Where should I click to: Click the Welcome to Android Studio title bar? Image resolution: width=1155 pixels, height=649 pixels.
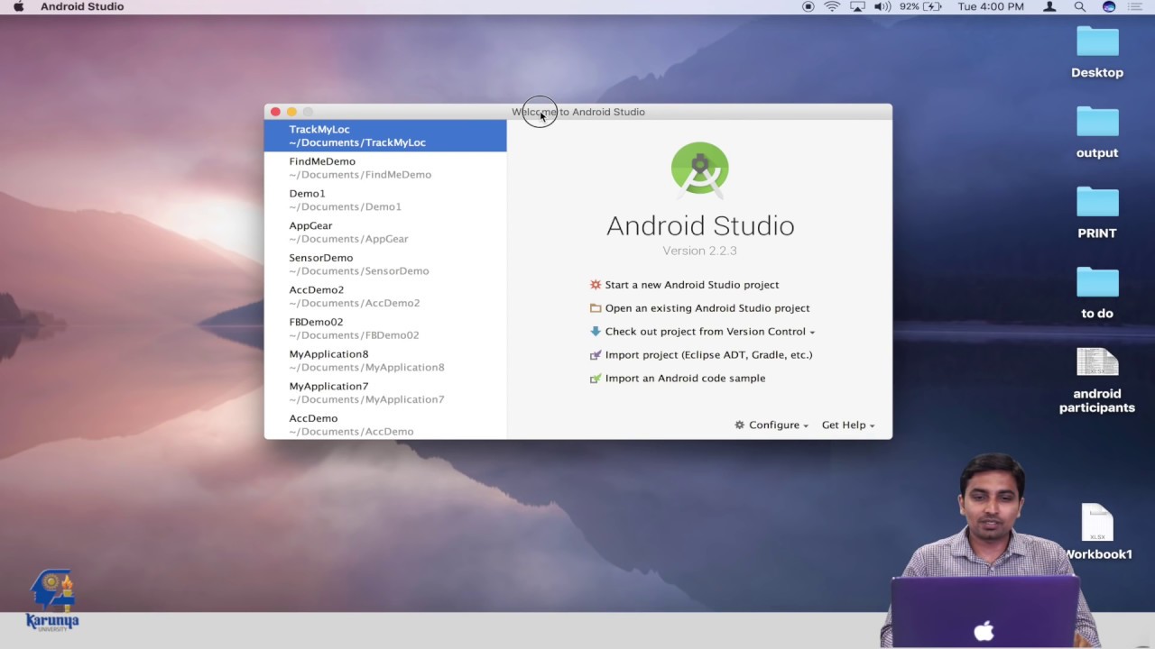(x=578, y=112)
